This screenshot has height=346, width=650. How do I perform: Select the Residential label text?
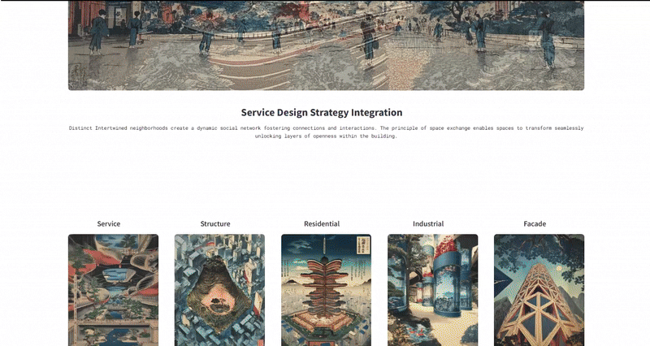tap(322, 223)
